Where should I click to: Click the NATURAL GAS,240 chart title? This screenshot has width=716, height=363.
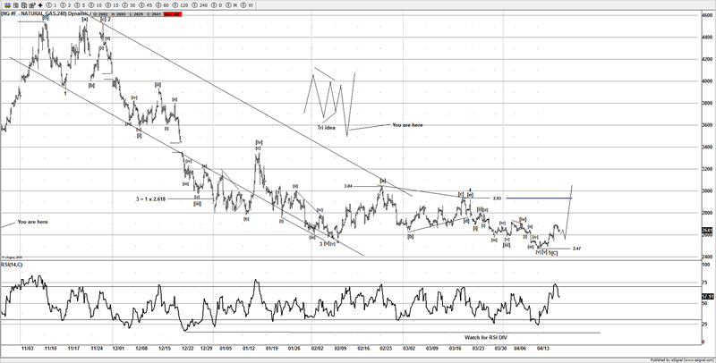click(x=41, y=14)
